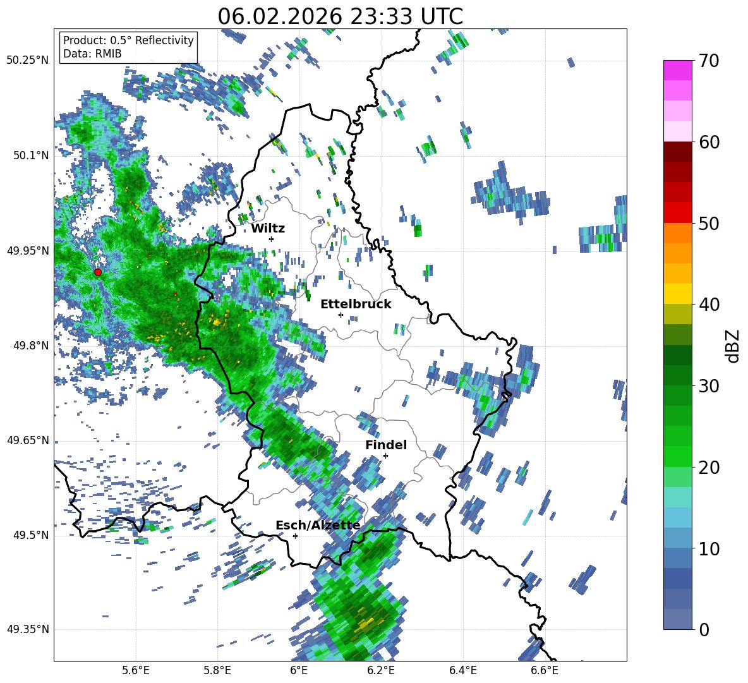Screen dimensions: 748x683
Task: Click the 20 value on colorbar
Action: [x=709, y=468]
